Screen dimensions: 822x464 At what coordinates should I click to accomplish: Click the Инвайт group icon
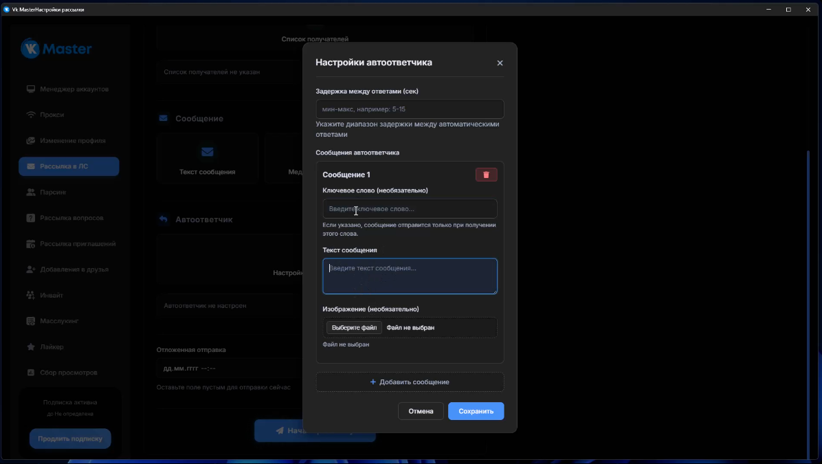coord(31,296)
